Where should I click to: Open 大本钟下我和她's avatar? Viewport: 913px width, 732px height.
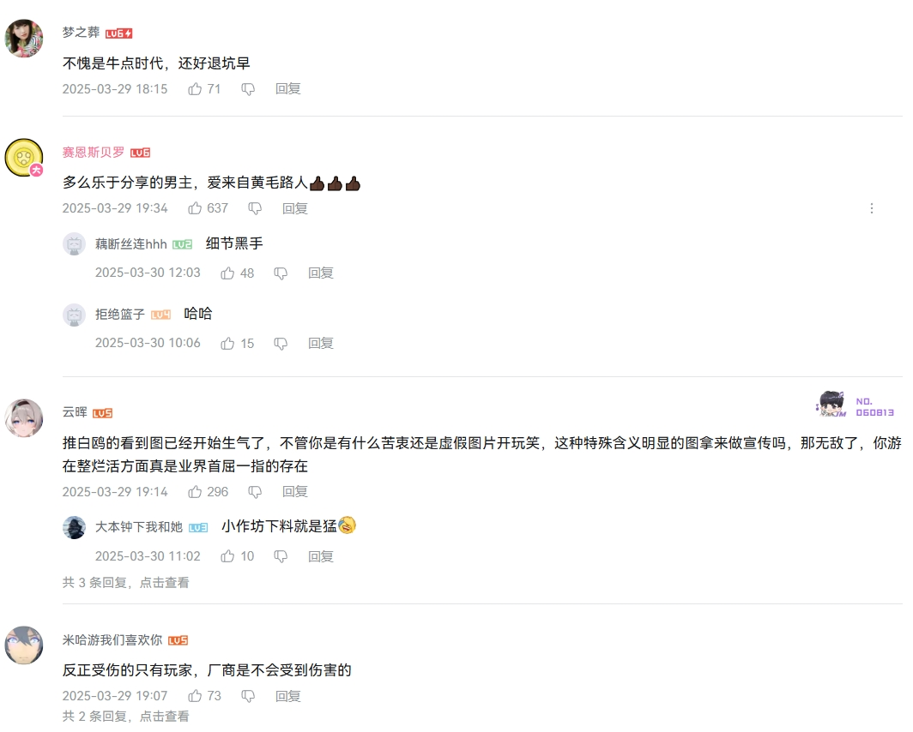[x=74, y=527]
